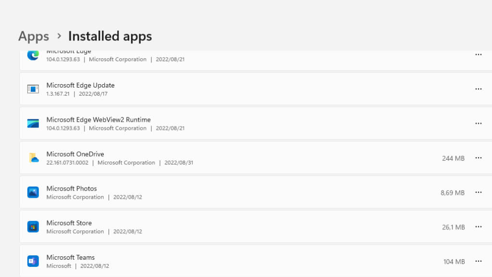Select the Microsoft Photos list entry name

click(x=72, y=189)
